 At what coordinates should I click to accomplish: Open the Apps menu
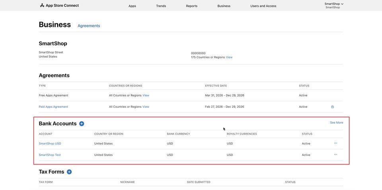point(132,6)
